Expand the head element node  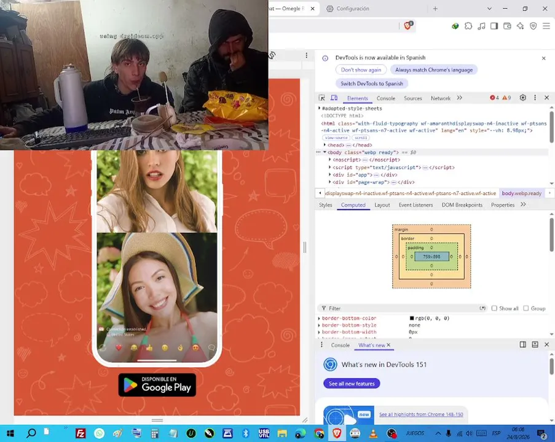325,145
